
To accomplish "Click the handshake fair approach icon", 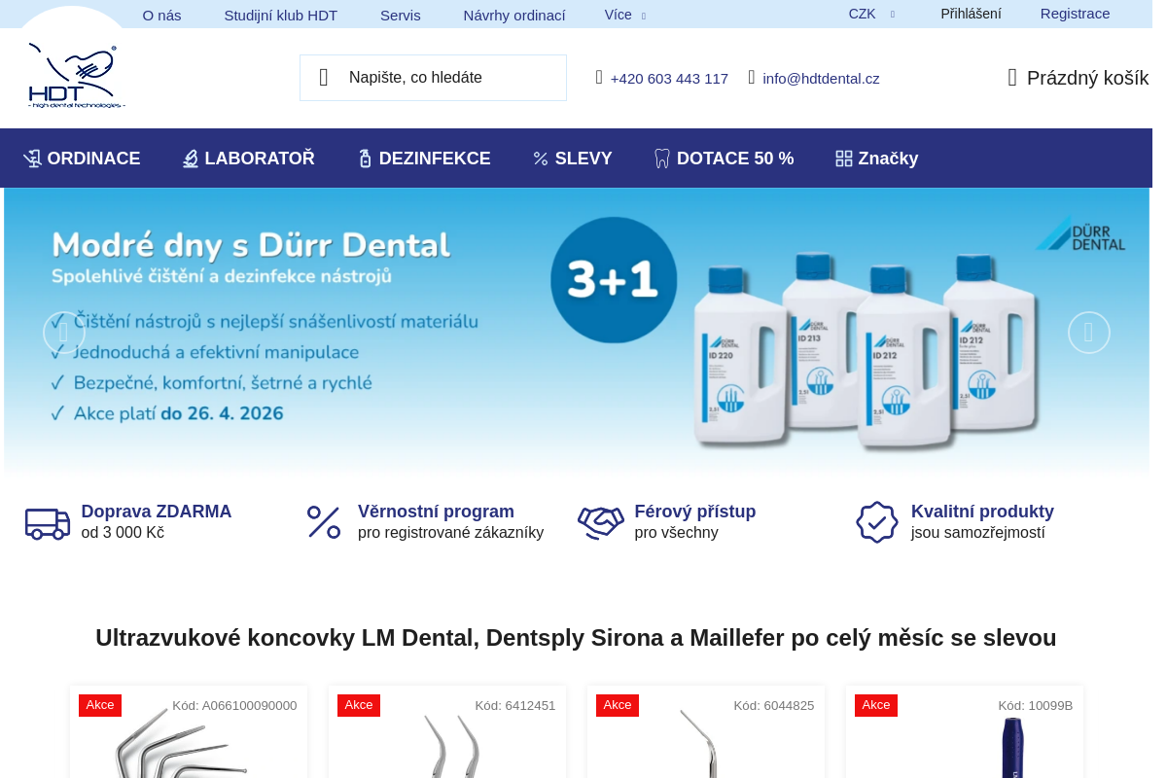I will click(x=601, y=522).
